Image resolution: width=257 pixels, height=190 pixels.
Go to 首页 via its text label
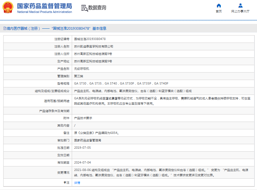click(219, 11)
